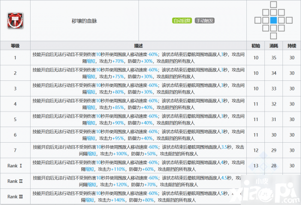Select the Rank I level cell
Viewport: 301px width, 205px height.
click(x=15, y=166)
